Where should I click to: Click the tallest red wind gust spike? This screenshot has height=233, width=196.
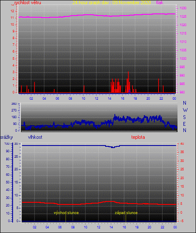[128, 82]
